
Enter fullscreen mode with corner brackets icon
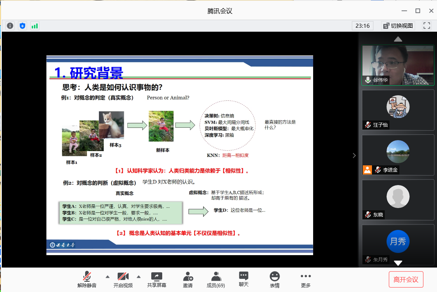[426, 26]
